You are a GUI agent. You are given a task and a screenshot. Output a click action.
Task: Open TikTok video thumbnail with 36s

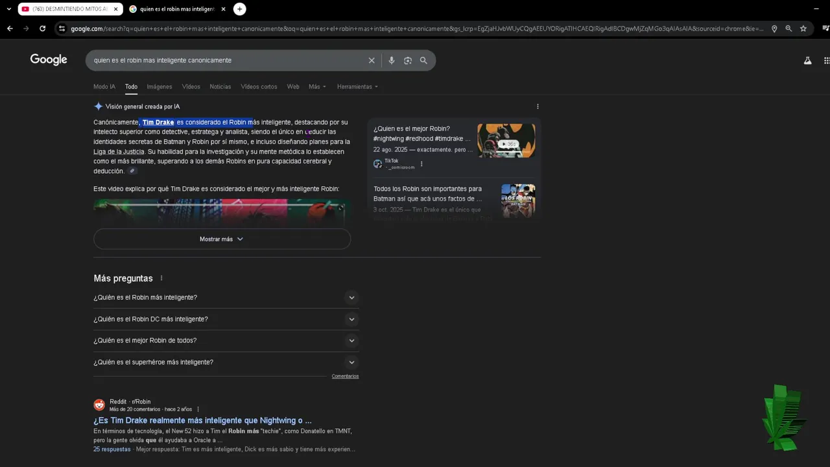coord(506,141)
